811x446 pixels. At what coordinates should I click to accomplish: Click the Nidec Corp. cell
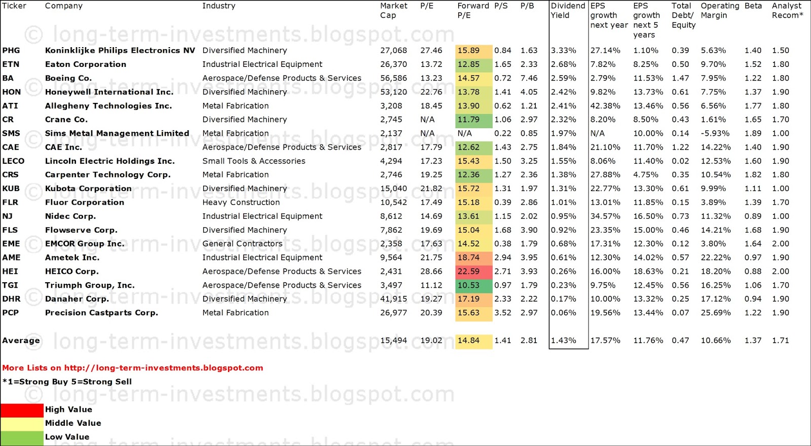(70, 216)
